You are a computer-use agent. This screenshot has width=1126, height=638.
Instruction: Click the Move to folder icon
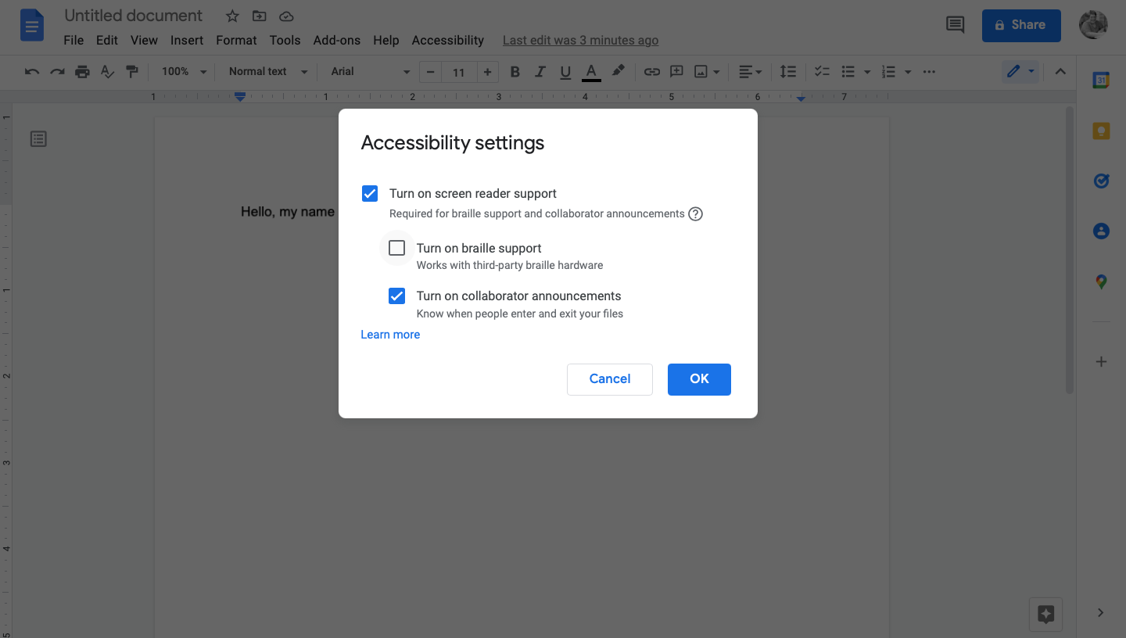coord(259,16)
